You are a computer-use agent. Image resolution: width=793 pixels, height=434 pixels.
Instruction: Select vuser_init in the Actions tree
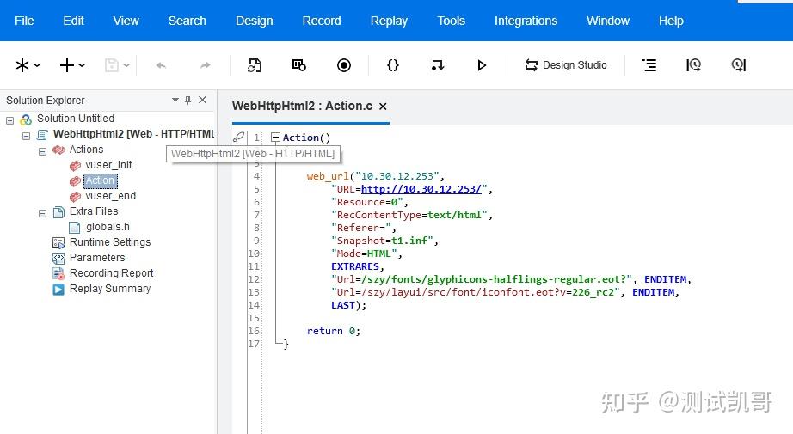(x=108, y=165)
